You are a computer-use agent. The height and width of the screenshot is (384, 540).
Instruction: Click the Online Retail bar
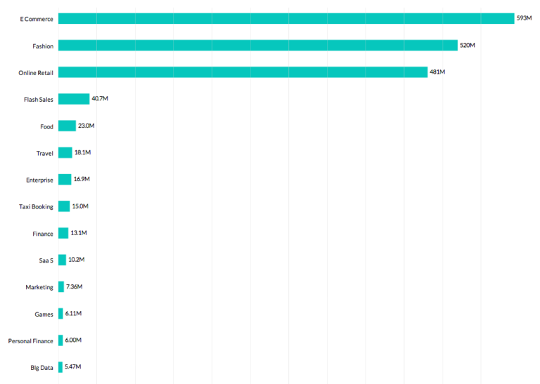point(243,72)
